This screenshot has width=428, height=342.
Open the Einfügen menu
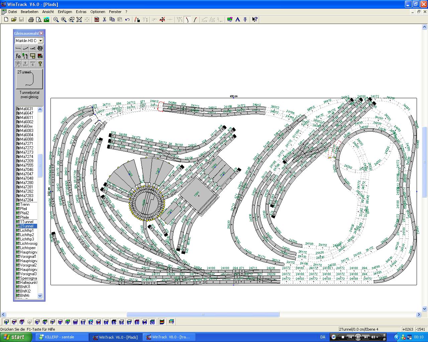(x=65, y=12)
